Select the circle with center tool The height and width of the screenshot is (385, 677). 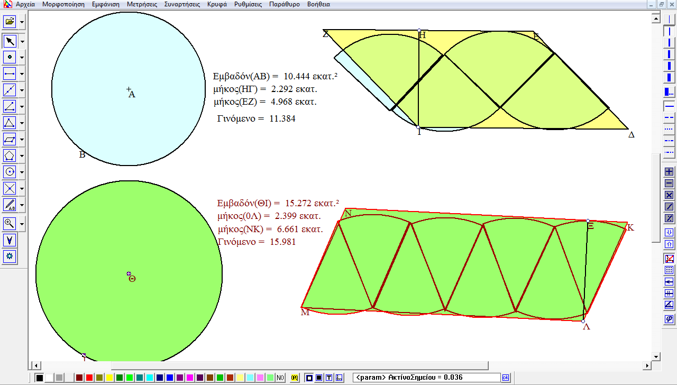tap(10, 172)
